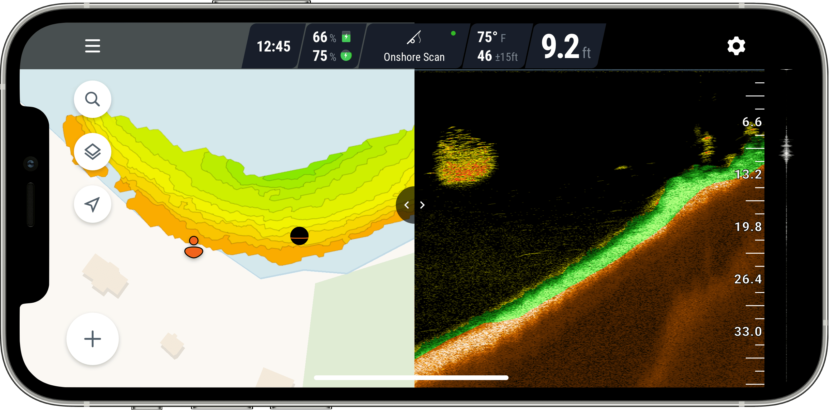Open the settings gear
Image resolution: width=829 pixels, height=410 pixels.
(736, 46)
